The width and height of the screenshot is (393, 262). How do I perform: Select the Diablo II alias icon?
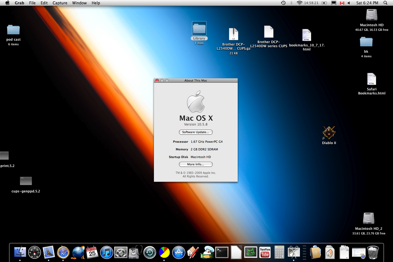coord(329,133)
